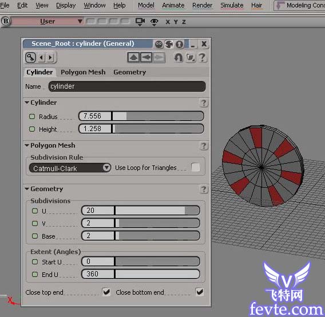Click the lock property page key icon

[x=30, y=57]
